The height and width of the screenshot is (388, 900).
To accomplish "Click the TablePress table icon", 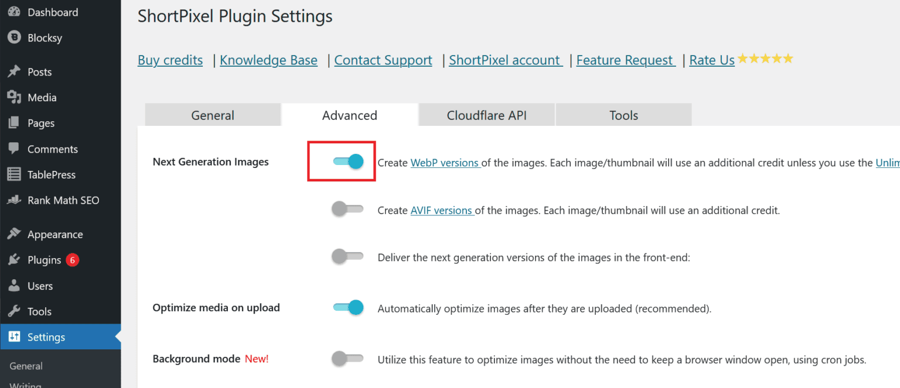I will 14,174.
